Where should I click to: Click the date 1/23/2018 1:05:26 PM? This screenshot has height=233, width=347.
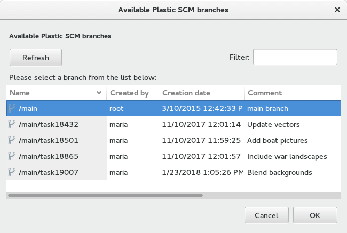(202, 172)
